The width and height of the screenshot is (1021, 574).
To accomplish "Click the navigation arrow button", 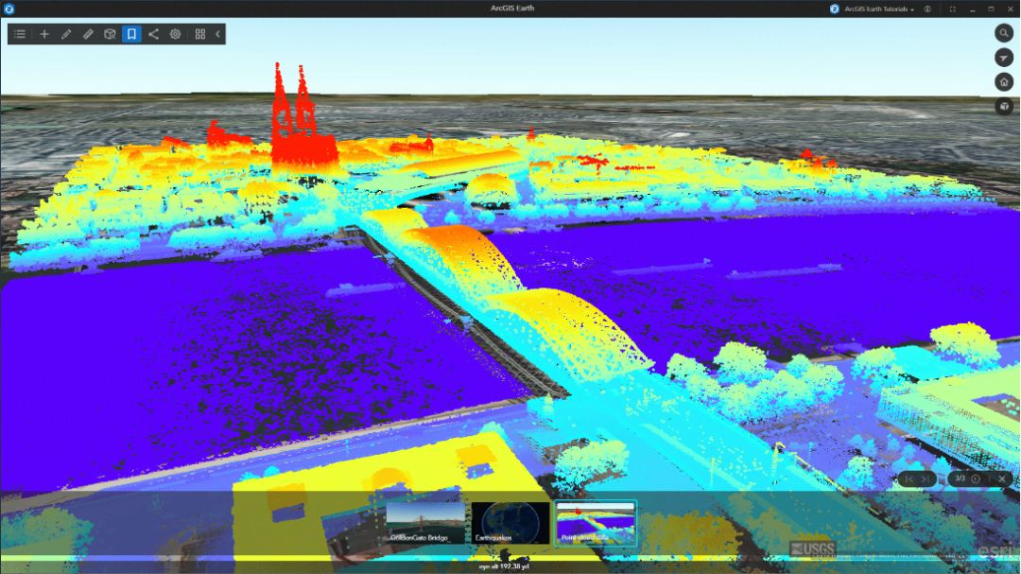I will click(x=1003, y=58).
